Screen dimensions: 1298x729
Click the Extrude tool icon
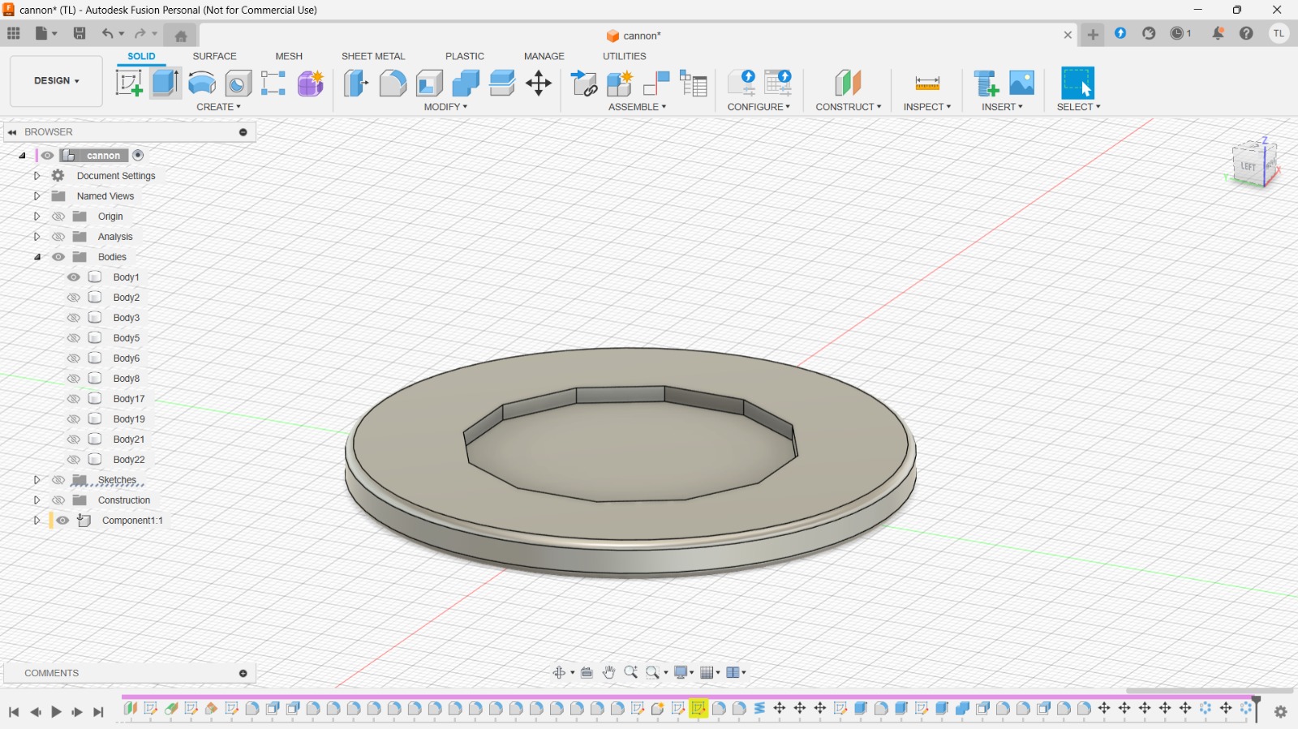tap(165, 84)
